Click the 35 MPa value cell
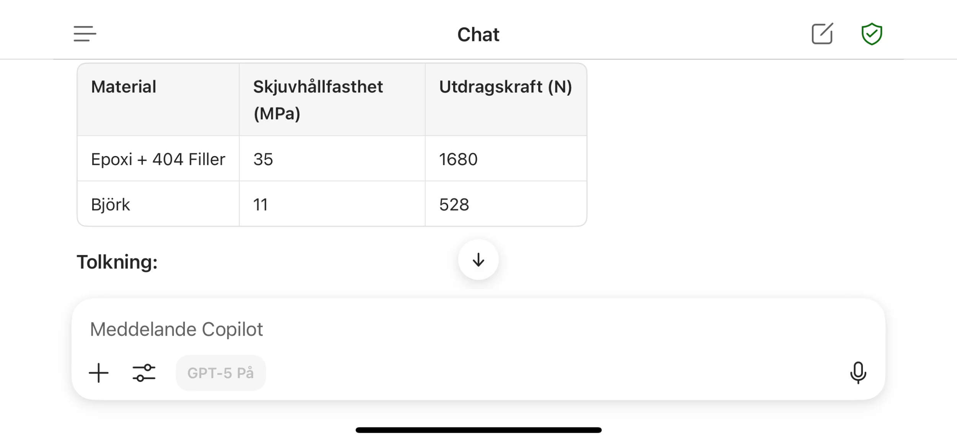 [263, 159]
